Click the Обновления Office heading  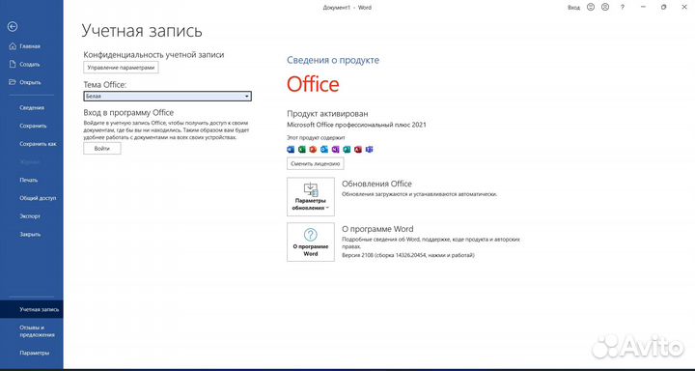[x=376, y=184]
